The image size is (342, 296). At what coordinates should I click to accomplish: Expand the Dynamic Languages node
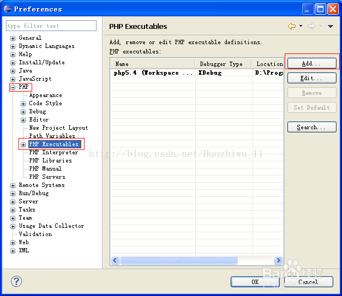tap(13, 46)
